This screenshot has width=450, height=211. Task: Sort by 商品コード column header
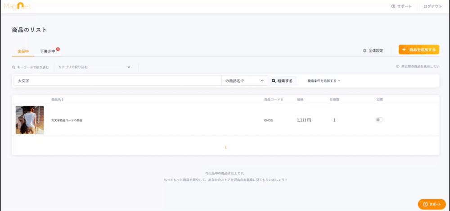(x=273, y=99)
